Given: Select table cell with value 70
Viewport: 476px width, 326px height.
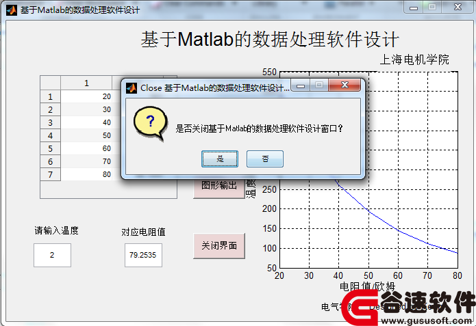Looking at the screenshot, I should click(86, 162).
